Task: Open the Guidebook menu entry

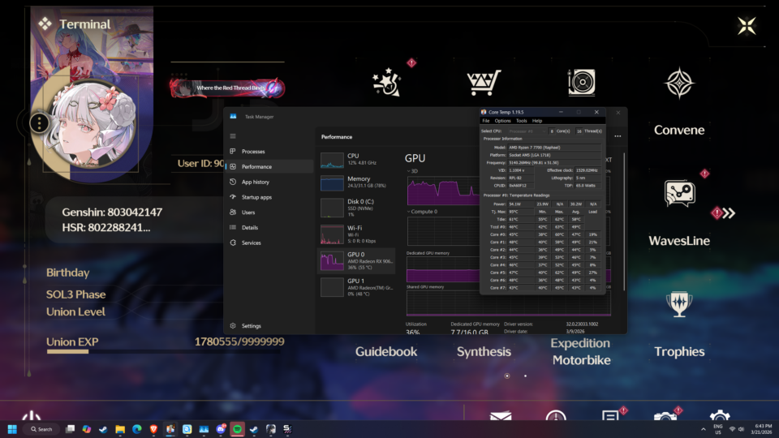Action: click(x=386, y=351)
